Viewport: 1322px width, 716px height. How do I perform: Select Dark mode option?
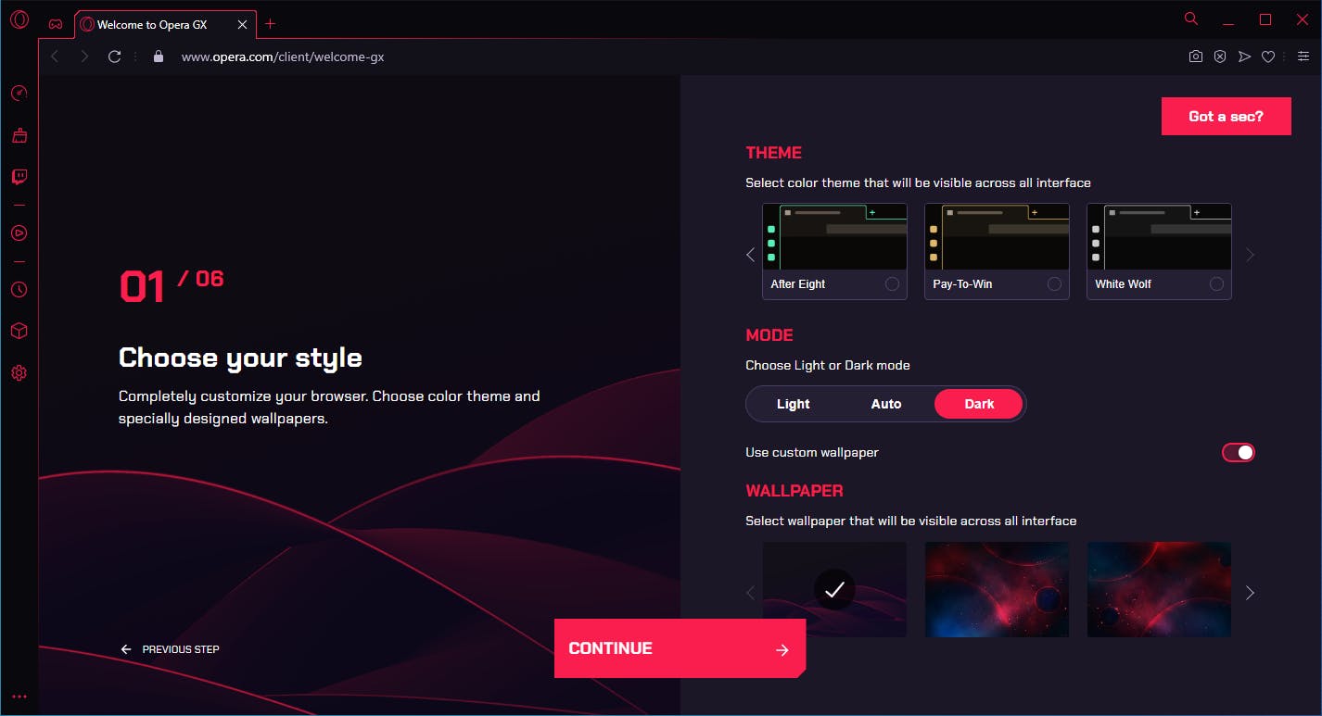pos(979,404)
